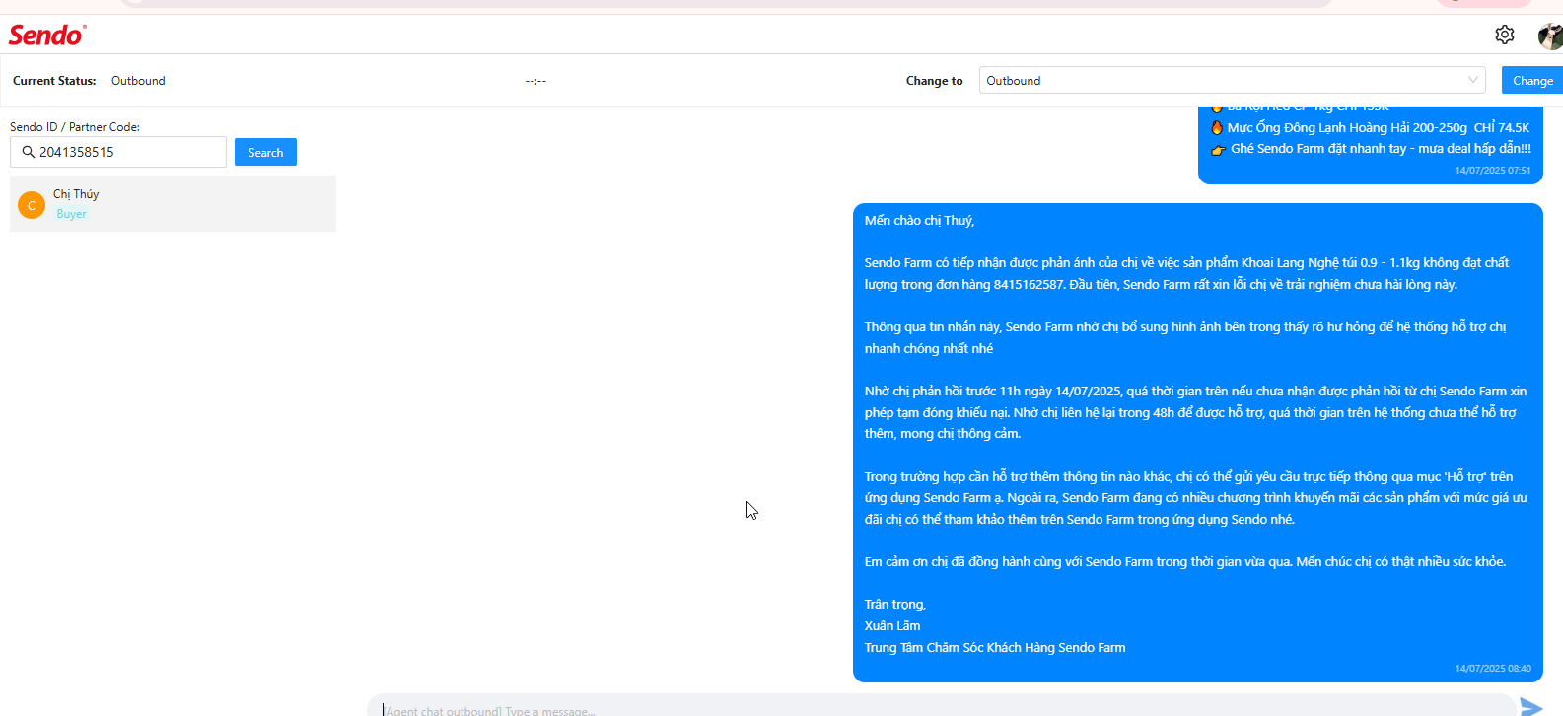Click the --:-- timer text
The height and width of the screenshot is (716, 1563).
(x=535, y=81)
